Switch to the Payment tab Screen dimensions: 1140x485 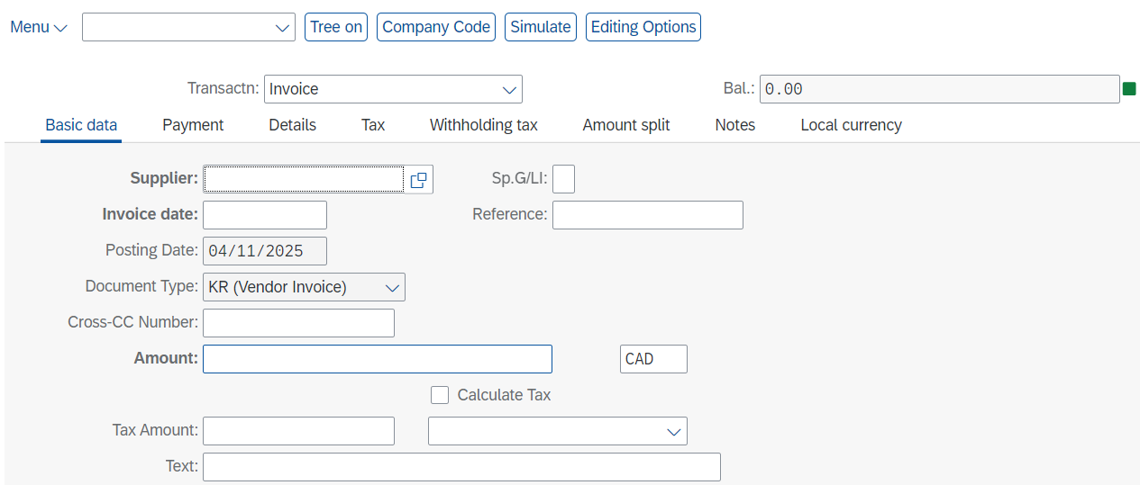pyautogui.click(x=193, y=125)
